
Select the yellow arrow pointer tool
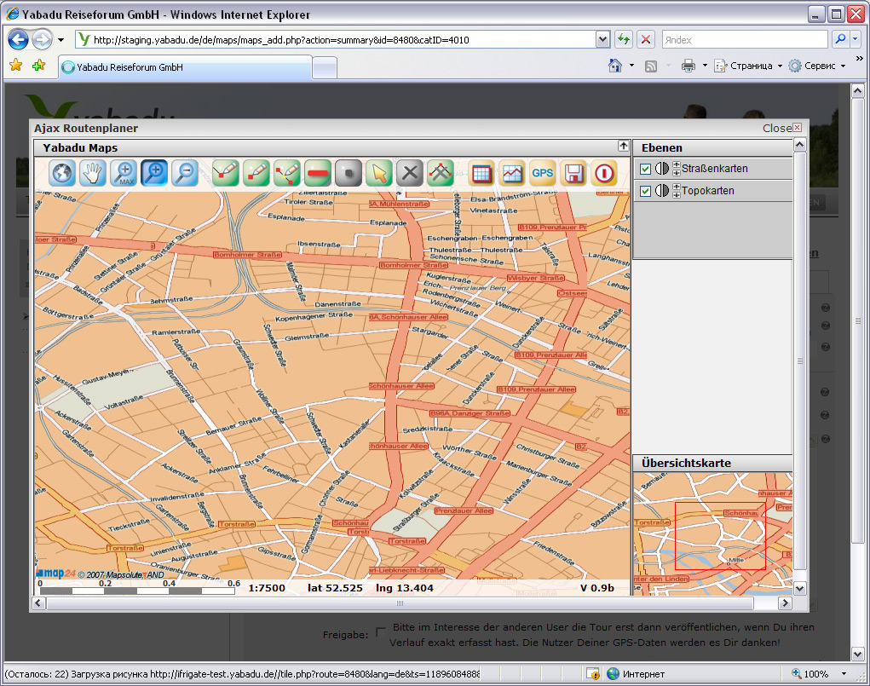coord(379,173)
